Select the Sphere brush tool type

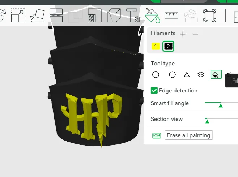172,74
